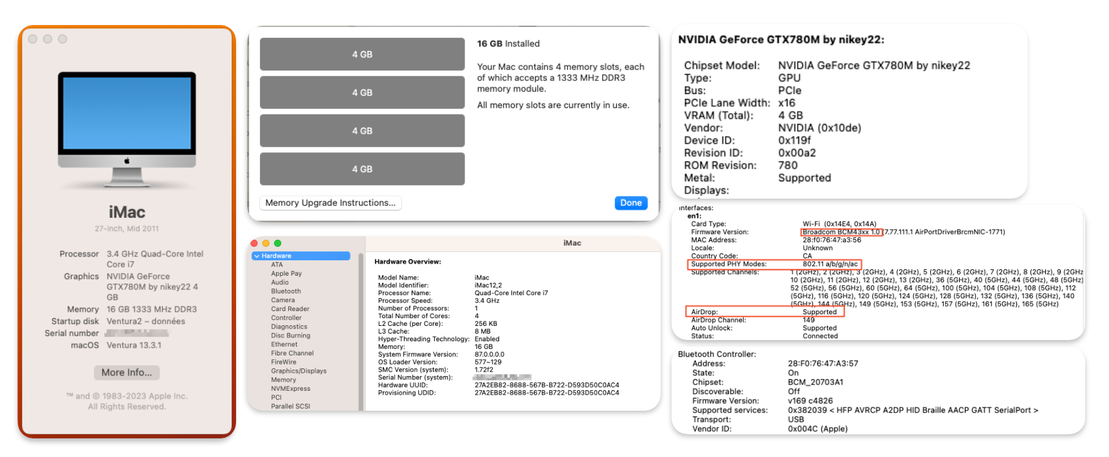The image size is (1109, 457).
Task: Click the Hardware UUID value
Action: [x=547, y=386]
